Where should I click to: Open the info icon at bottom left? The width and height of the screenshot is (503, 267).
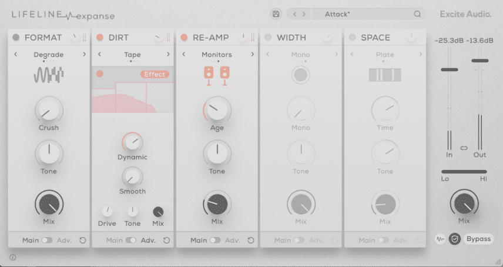pyautogui.click(x=13, y=257)
